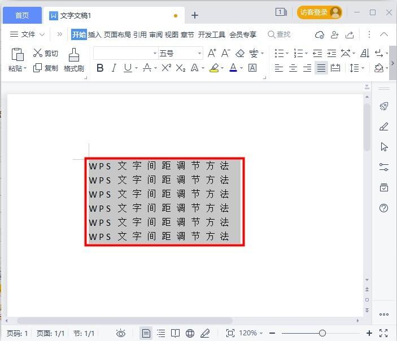Switch to page layout view
397x341 pixels.
point(146,333)
